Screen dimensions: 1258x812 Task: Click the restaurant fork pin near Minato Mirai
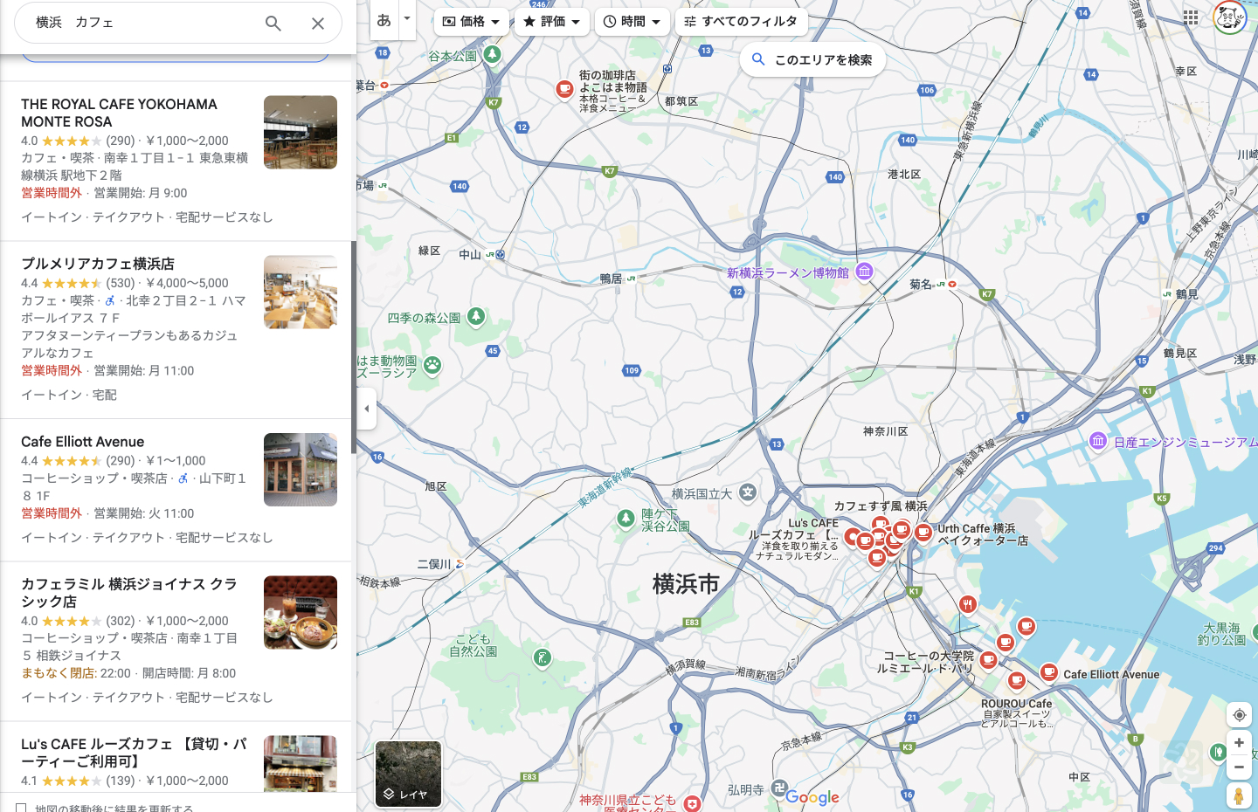967,603
